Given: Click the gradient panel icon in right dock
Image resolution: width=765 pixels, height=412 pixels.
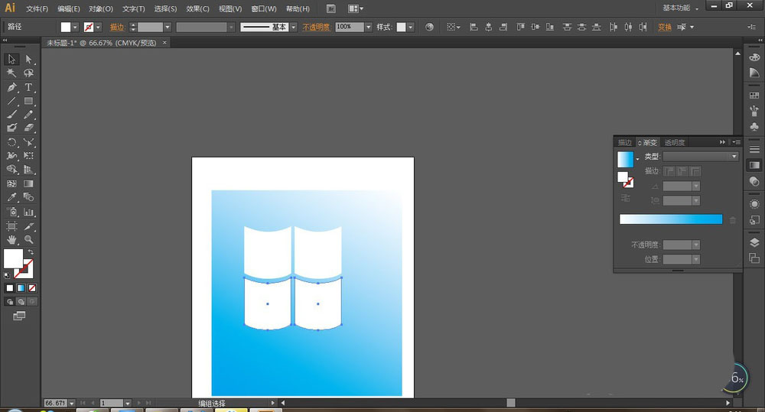Looking at the screenshot, I should coord(754,164).
